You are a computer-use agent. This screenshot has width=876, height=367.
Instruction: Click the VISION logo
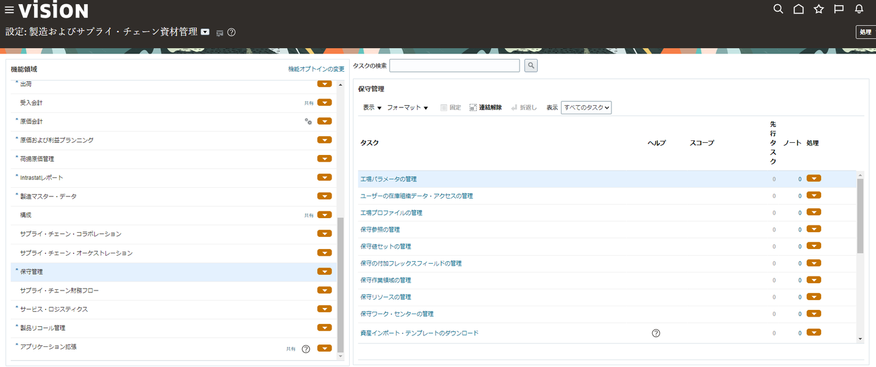[54, 10]
